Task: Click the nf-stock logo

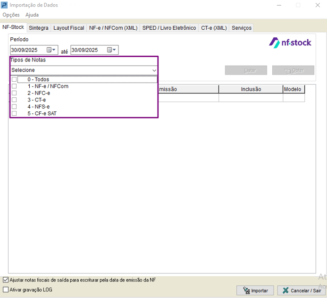Action: (290, 43)
